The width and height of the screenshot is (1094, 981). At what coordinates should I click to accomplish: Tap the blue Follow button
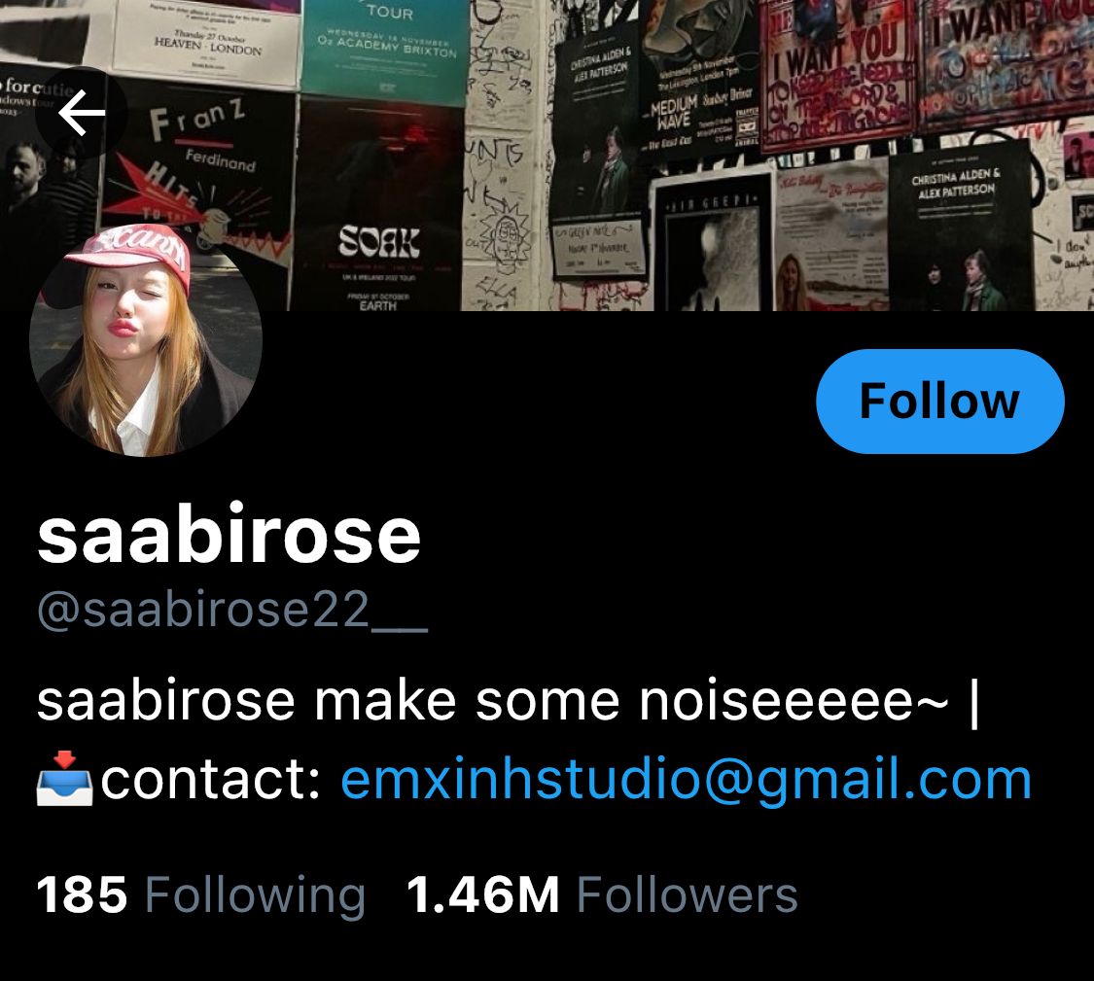coord(939,402)
